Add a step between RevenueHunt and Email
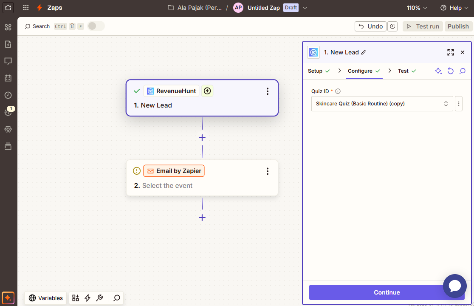This screenshot has height=306, width=474. click(x=202, y=138)
